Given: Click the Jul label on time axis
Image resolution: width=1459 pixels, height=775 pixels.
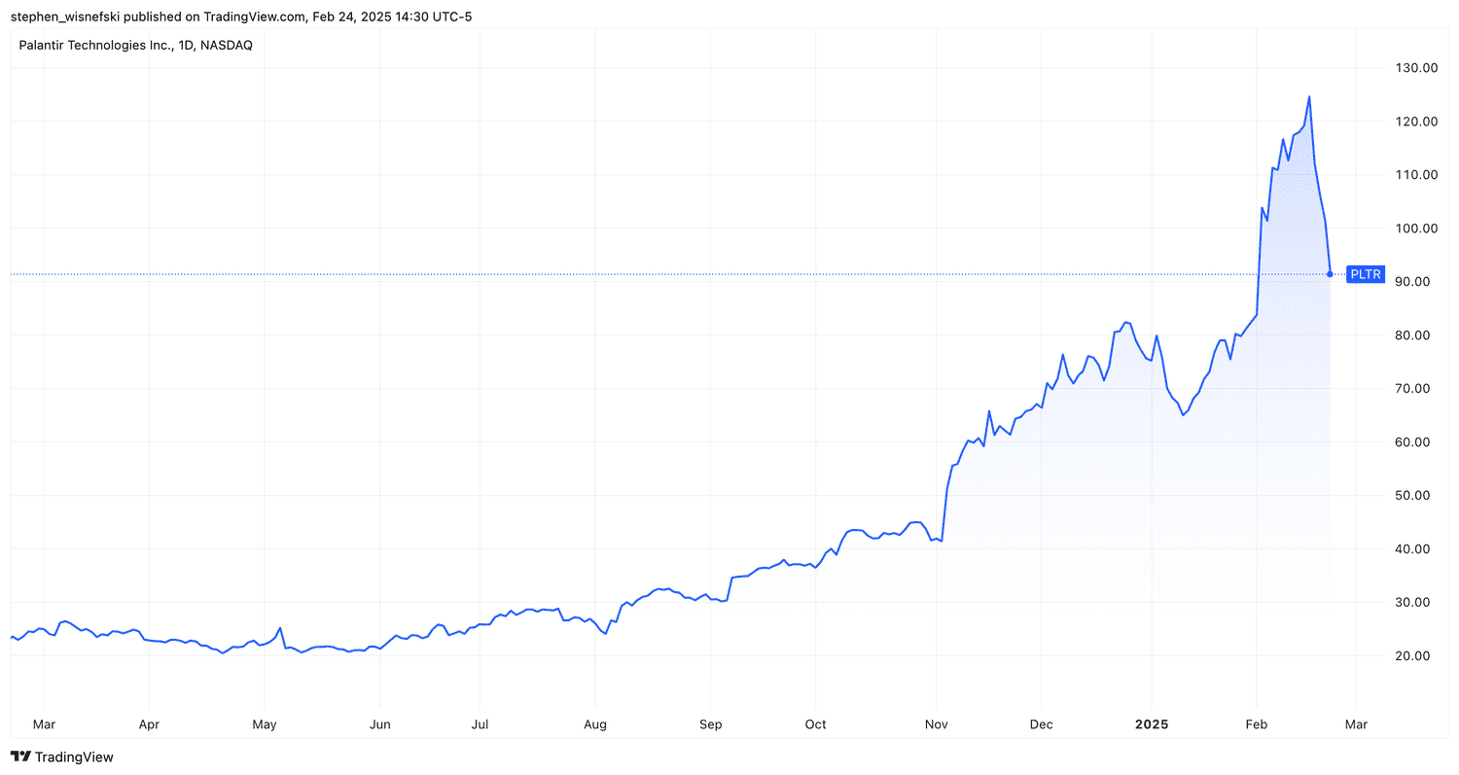Looking at the screenshot, I should (x=480, y=724).
